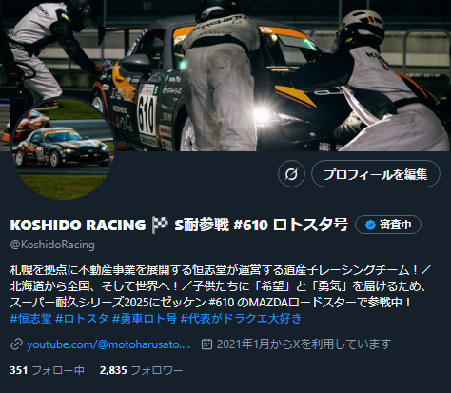This screenshot has height=393, width=451.
Task: Open the 351 フォロー中 following list
Action: click(47, 370)
